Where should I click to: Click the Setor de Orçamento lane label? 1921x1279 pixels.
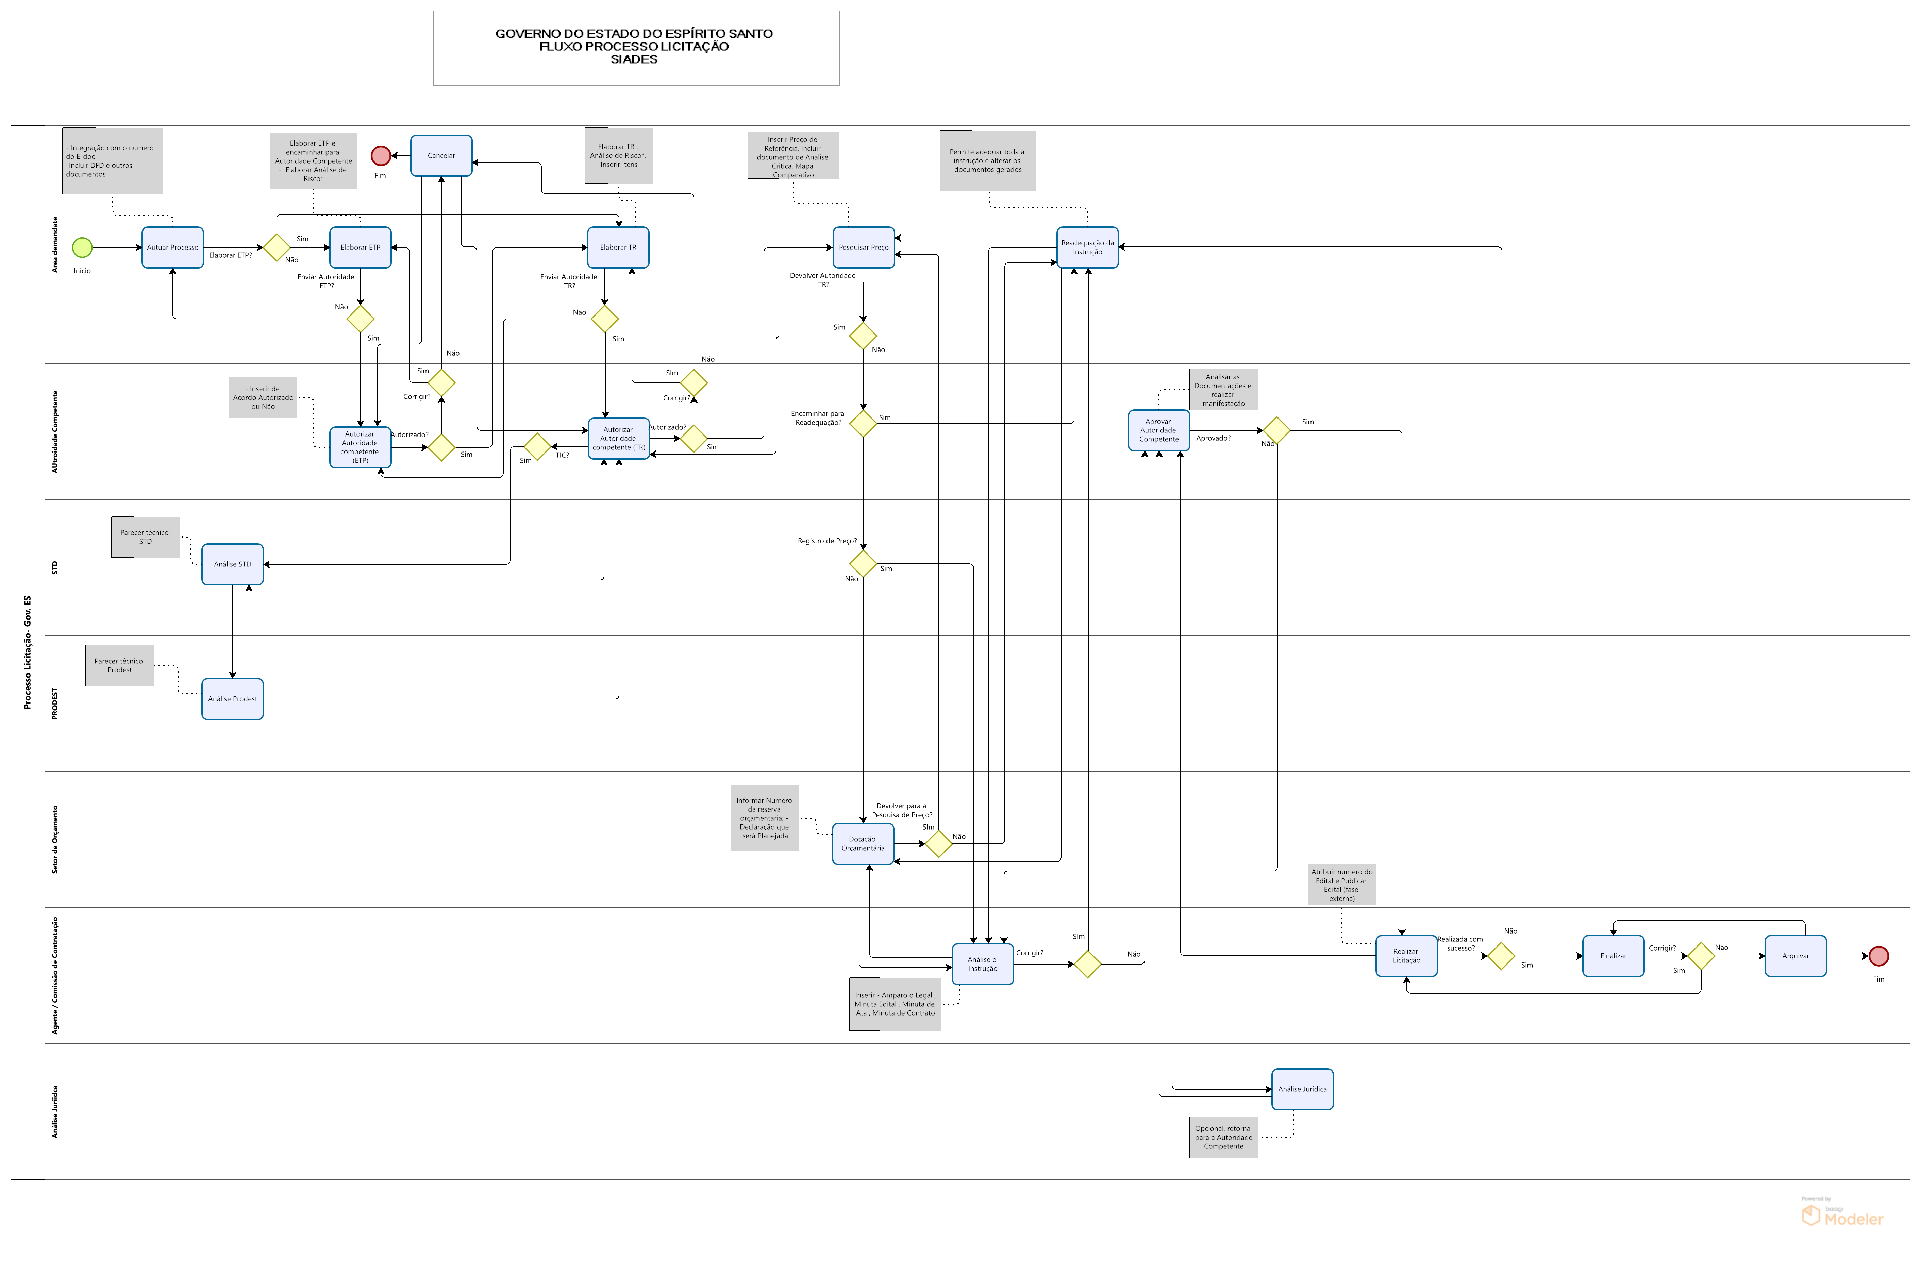click(55, 840)
